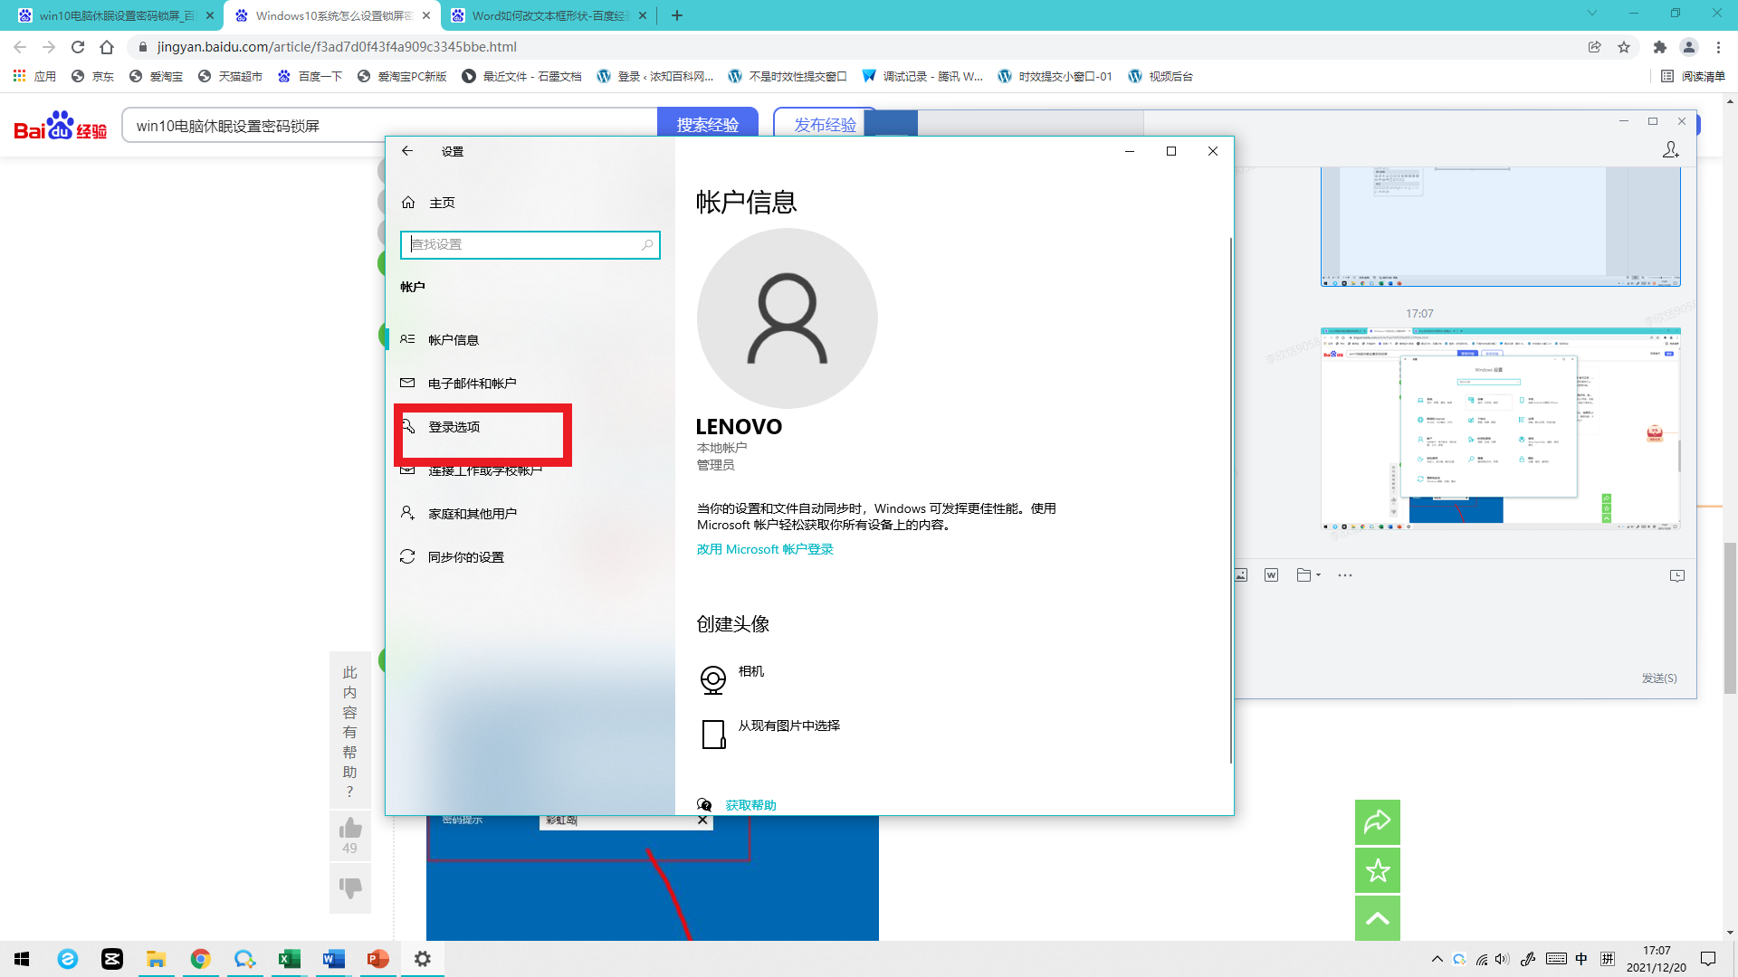Click the 获取帮助 link
The width and height of the screenshot is (1738, 977).
point(750,805)
